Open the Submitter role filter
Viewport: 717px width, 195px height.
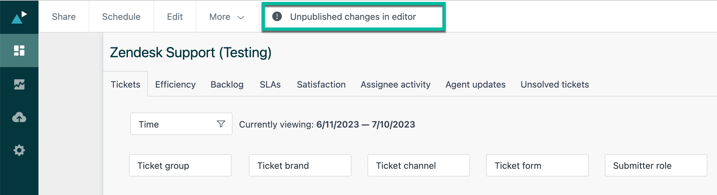656,166
